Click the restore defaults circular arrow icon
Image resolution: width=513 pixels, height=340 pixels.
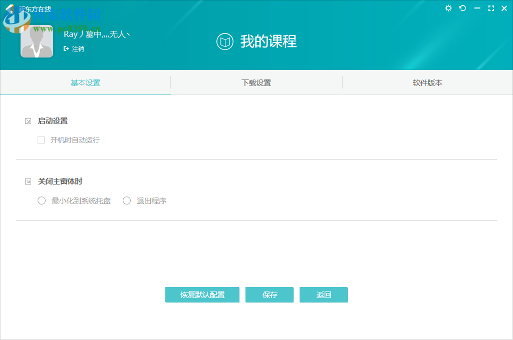tap(462, 8)
